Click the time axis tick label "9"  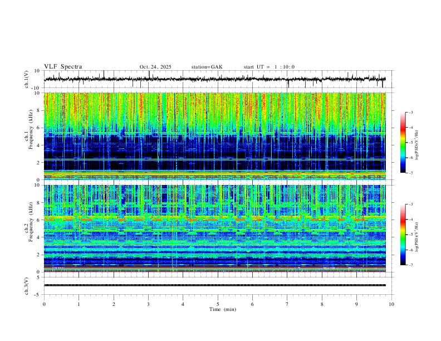[x=356, y=304]
